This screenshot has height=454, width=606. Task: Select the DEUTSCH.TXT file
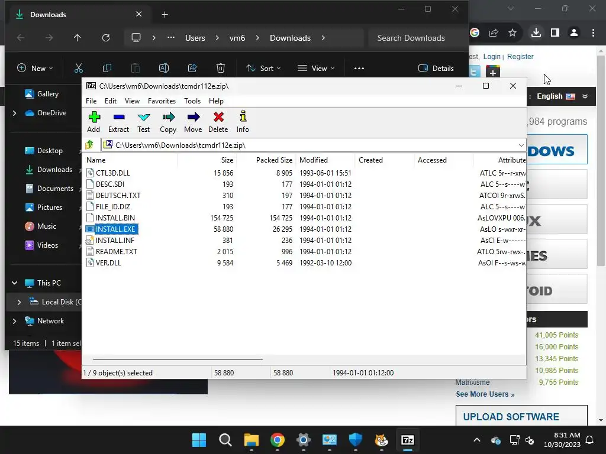coord(118,195)
